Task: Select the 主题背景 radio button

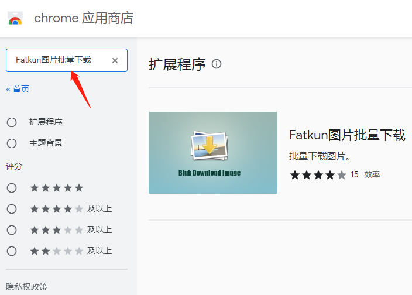Action: tap(12, 143)
